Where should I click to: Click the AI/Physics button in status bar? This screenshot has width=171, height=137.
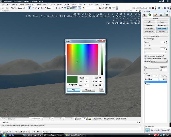[97, 118]
